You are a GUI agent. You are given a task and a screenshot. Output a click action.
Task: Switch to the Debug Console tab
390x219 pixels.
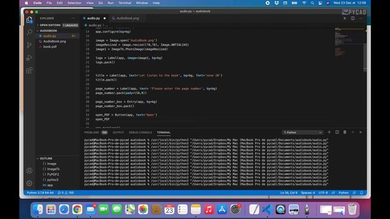(x=140, y=133)
